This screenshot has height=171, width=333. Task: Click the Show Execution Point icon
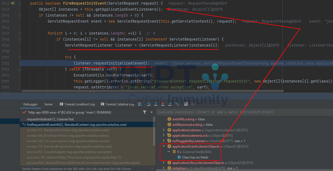[x=140, y=104]
